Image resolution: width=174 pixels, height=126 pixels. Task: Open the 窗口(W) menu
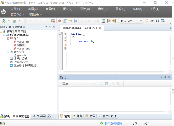click(17, 15)
